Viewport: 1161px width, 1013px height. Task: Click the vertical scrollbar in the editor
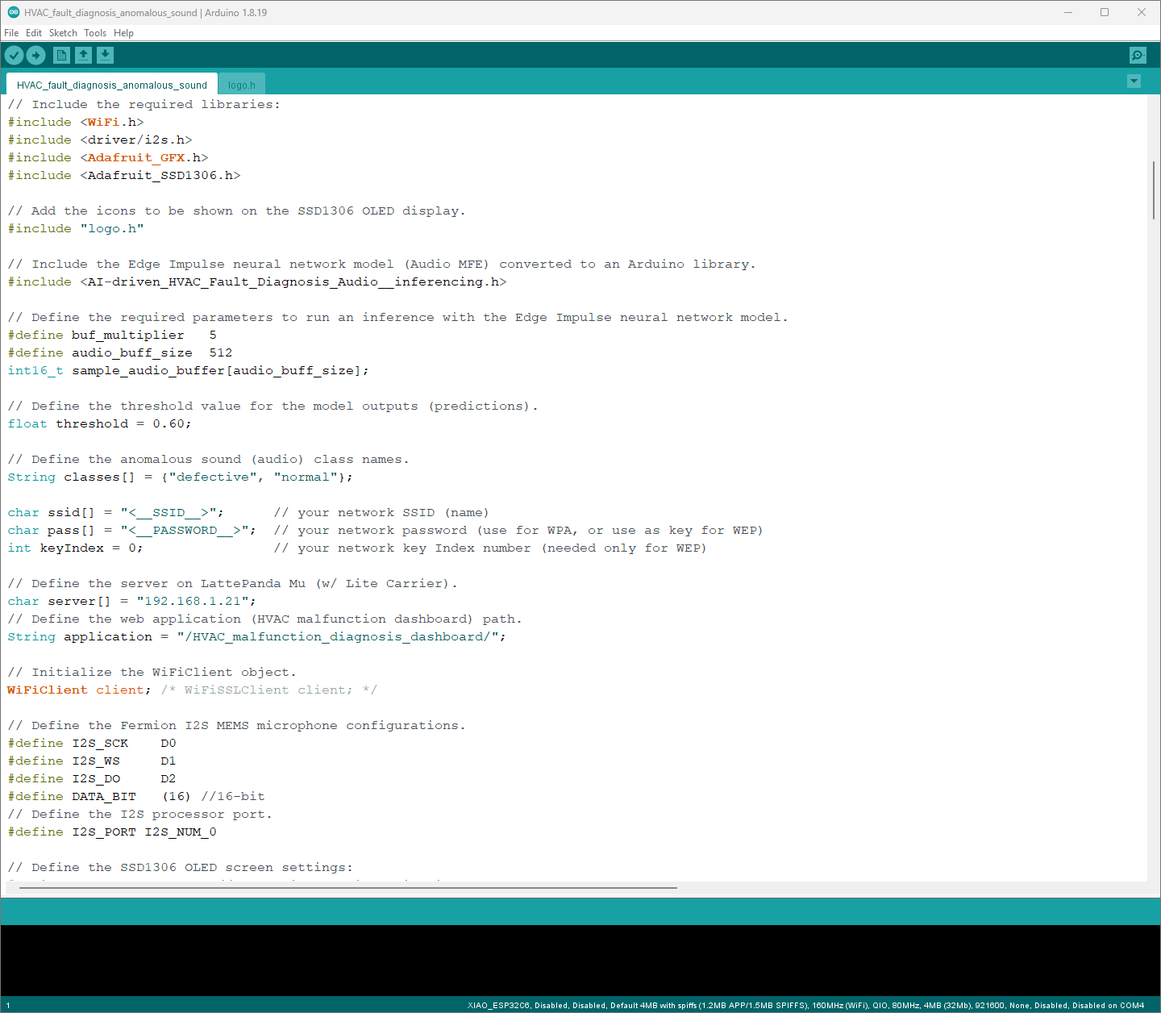[x=1154, y=190]
